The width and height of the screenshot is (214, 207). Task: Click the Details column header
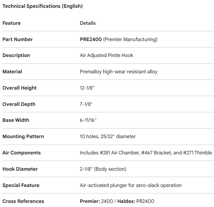(x=88, y=23)
